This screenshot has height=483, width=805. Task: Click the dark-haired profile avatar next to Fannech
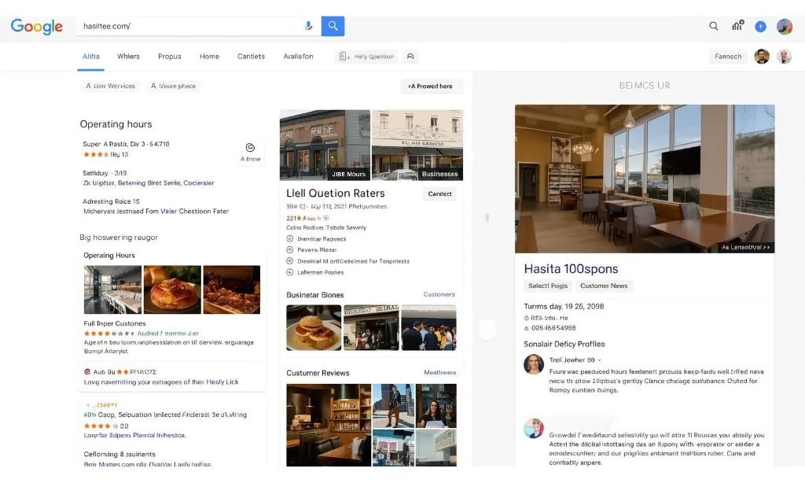pyautogui.click(x=762, y=57)
